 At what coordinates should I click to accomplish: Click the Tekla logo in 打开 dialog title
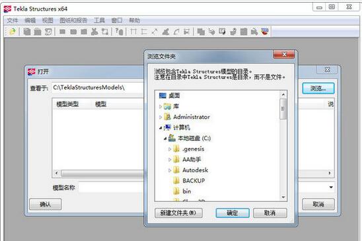coord(32,71)
